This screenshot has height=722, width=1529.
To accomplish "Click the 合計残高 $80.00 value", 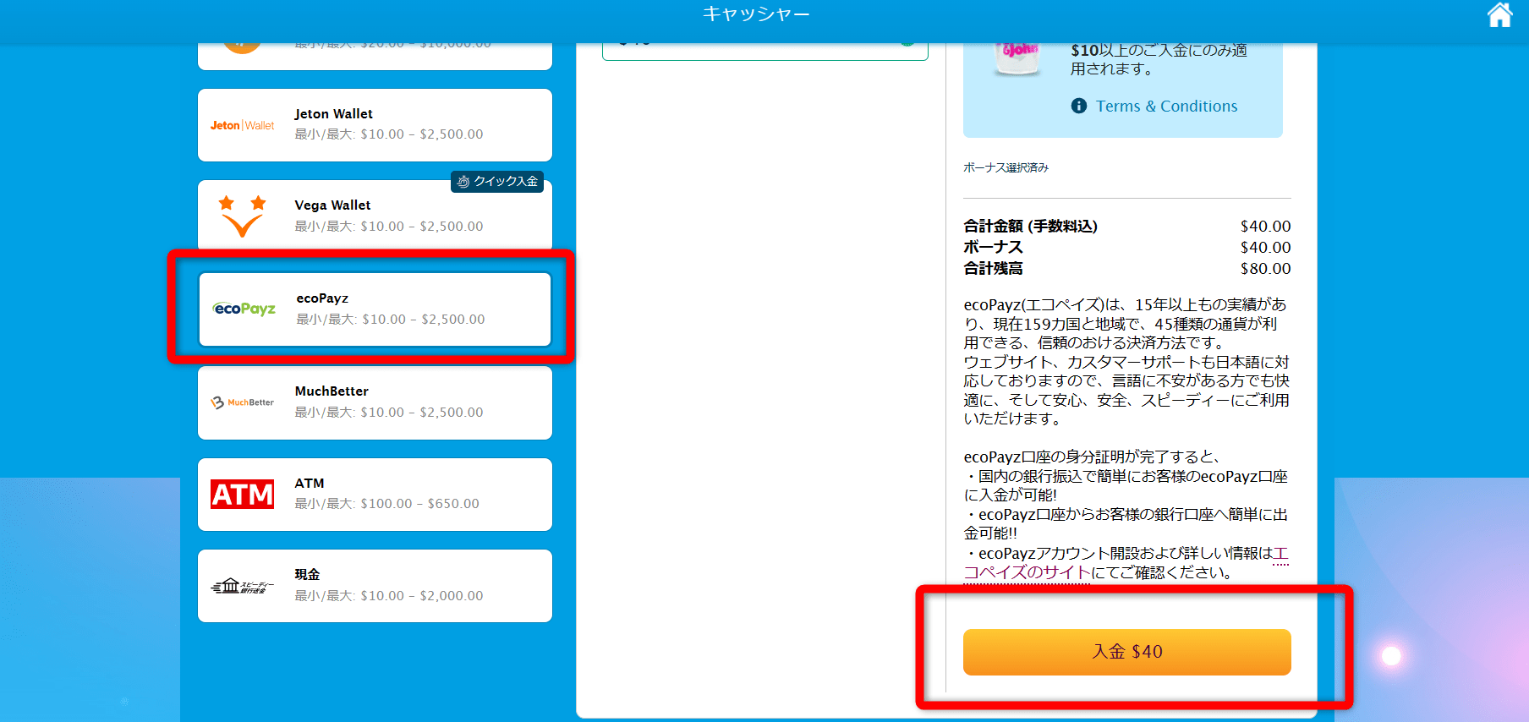I will (1265, 269).
